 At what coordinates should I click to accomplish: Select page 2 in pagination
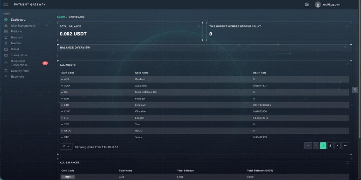click(x=330, y=146)
